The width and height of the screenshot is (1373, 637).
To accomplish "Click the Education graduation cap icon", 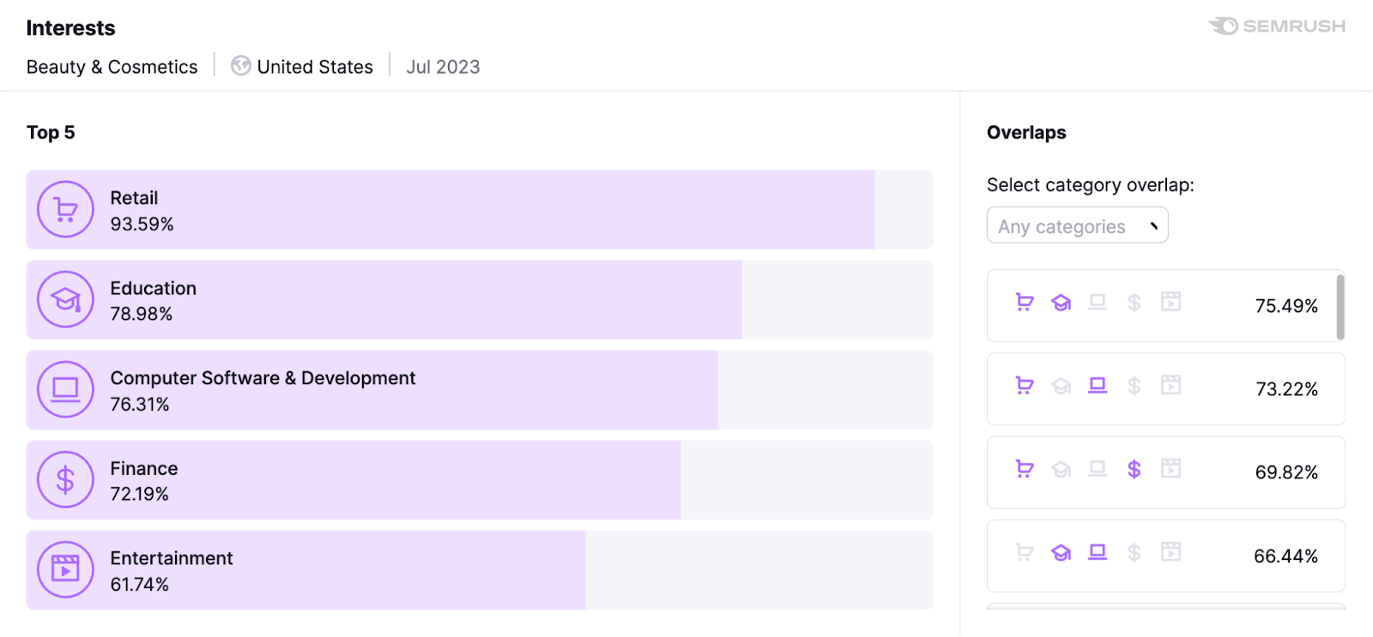I will pyautogui.click(x=64, y=299).
